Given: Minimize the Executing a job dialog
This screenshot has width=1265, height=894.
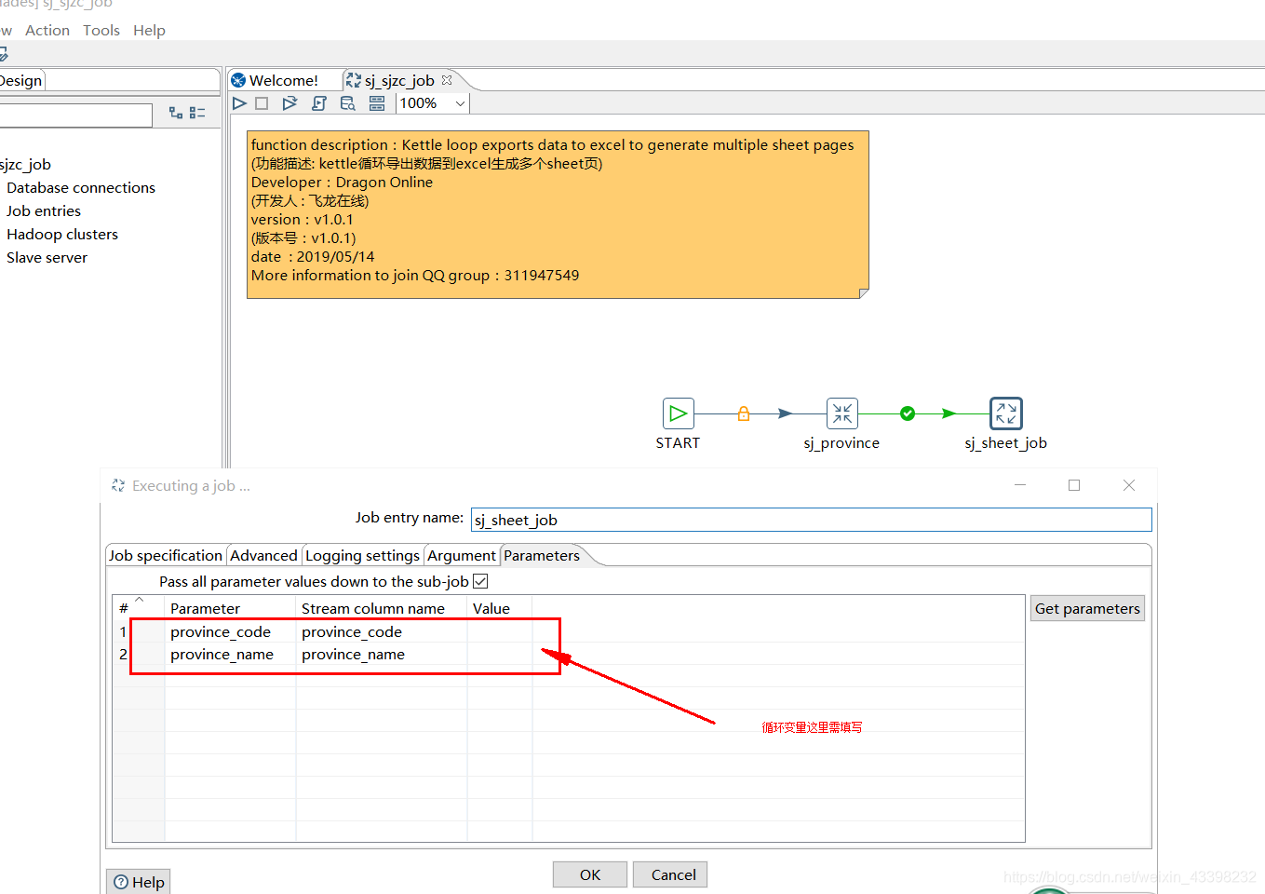Looking at the screenshot, I should click(x=1020, y=485).
